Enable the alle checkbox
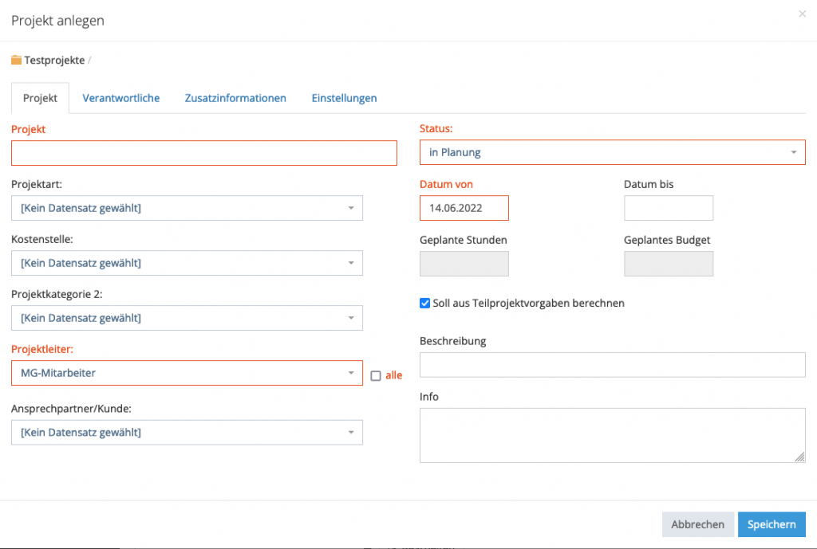This screenshot has height=549, width=817. (x=376, y=376)
